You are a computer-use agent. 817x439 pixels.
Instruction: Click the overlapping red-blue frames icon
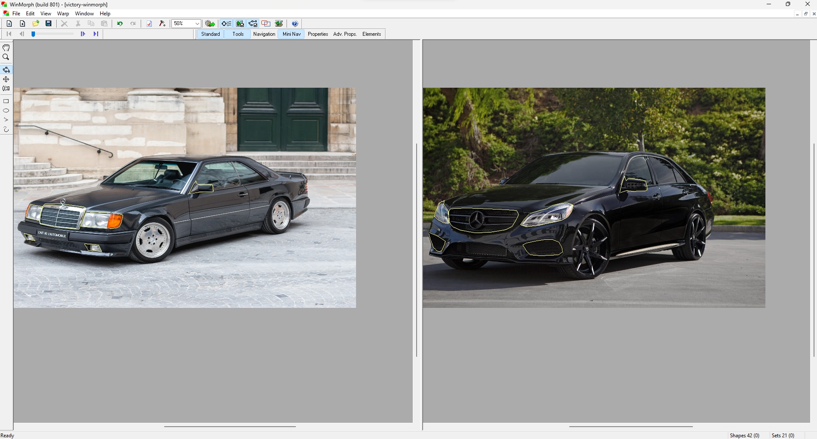[x=266, y=23]
